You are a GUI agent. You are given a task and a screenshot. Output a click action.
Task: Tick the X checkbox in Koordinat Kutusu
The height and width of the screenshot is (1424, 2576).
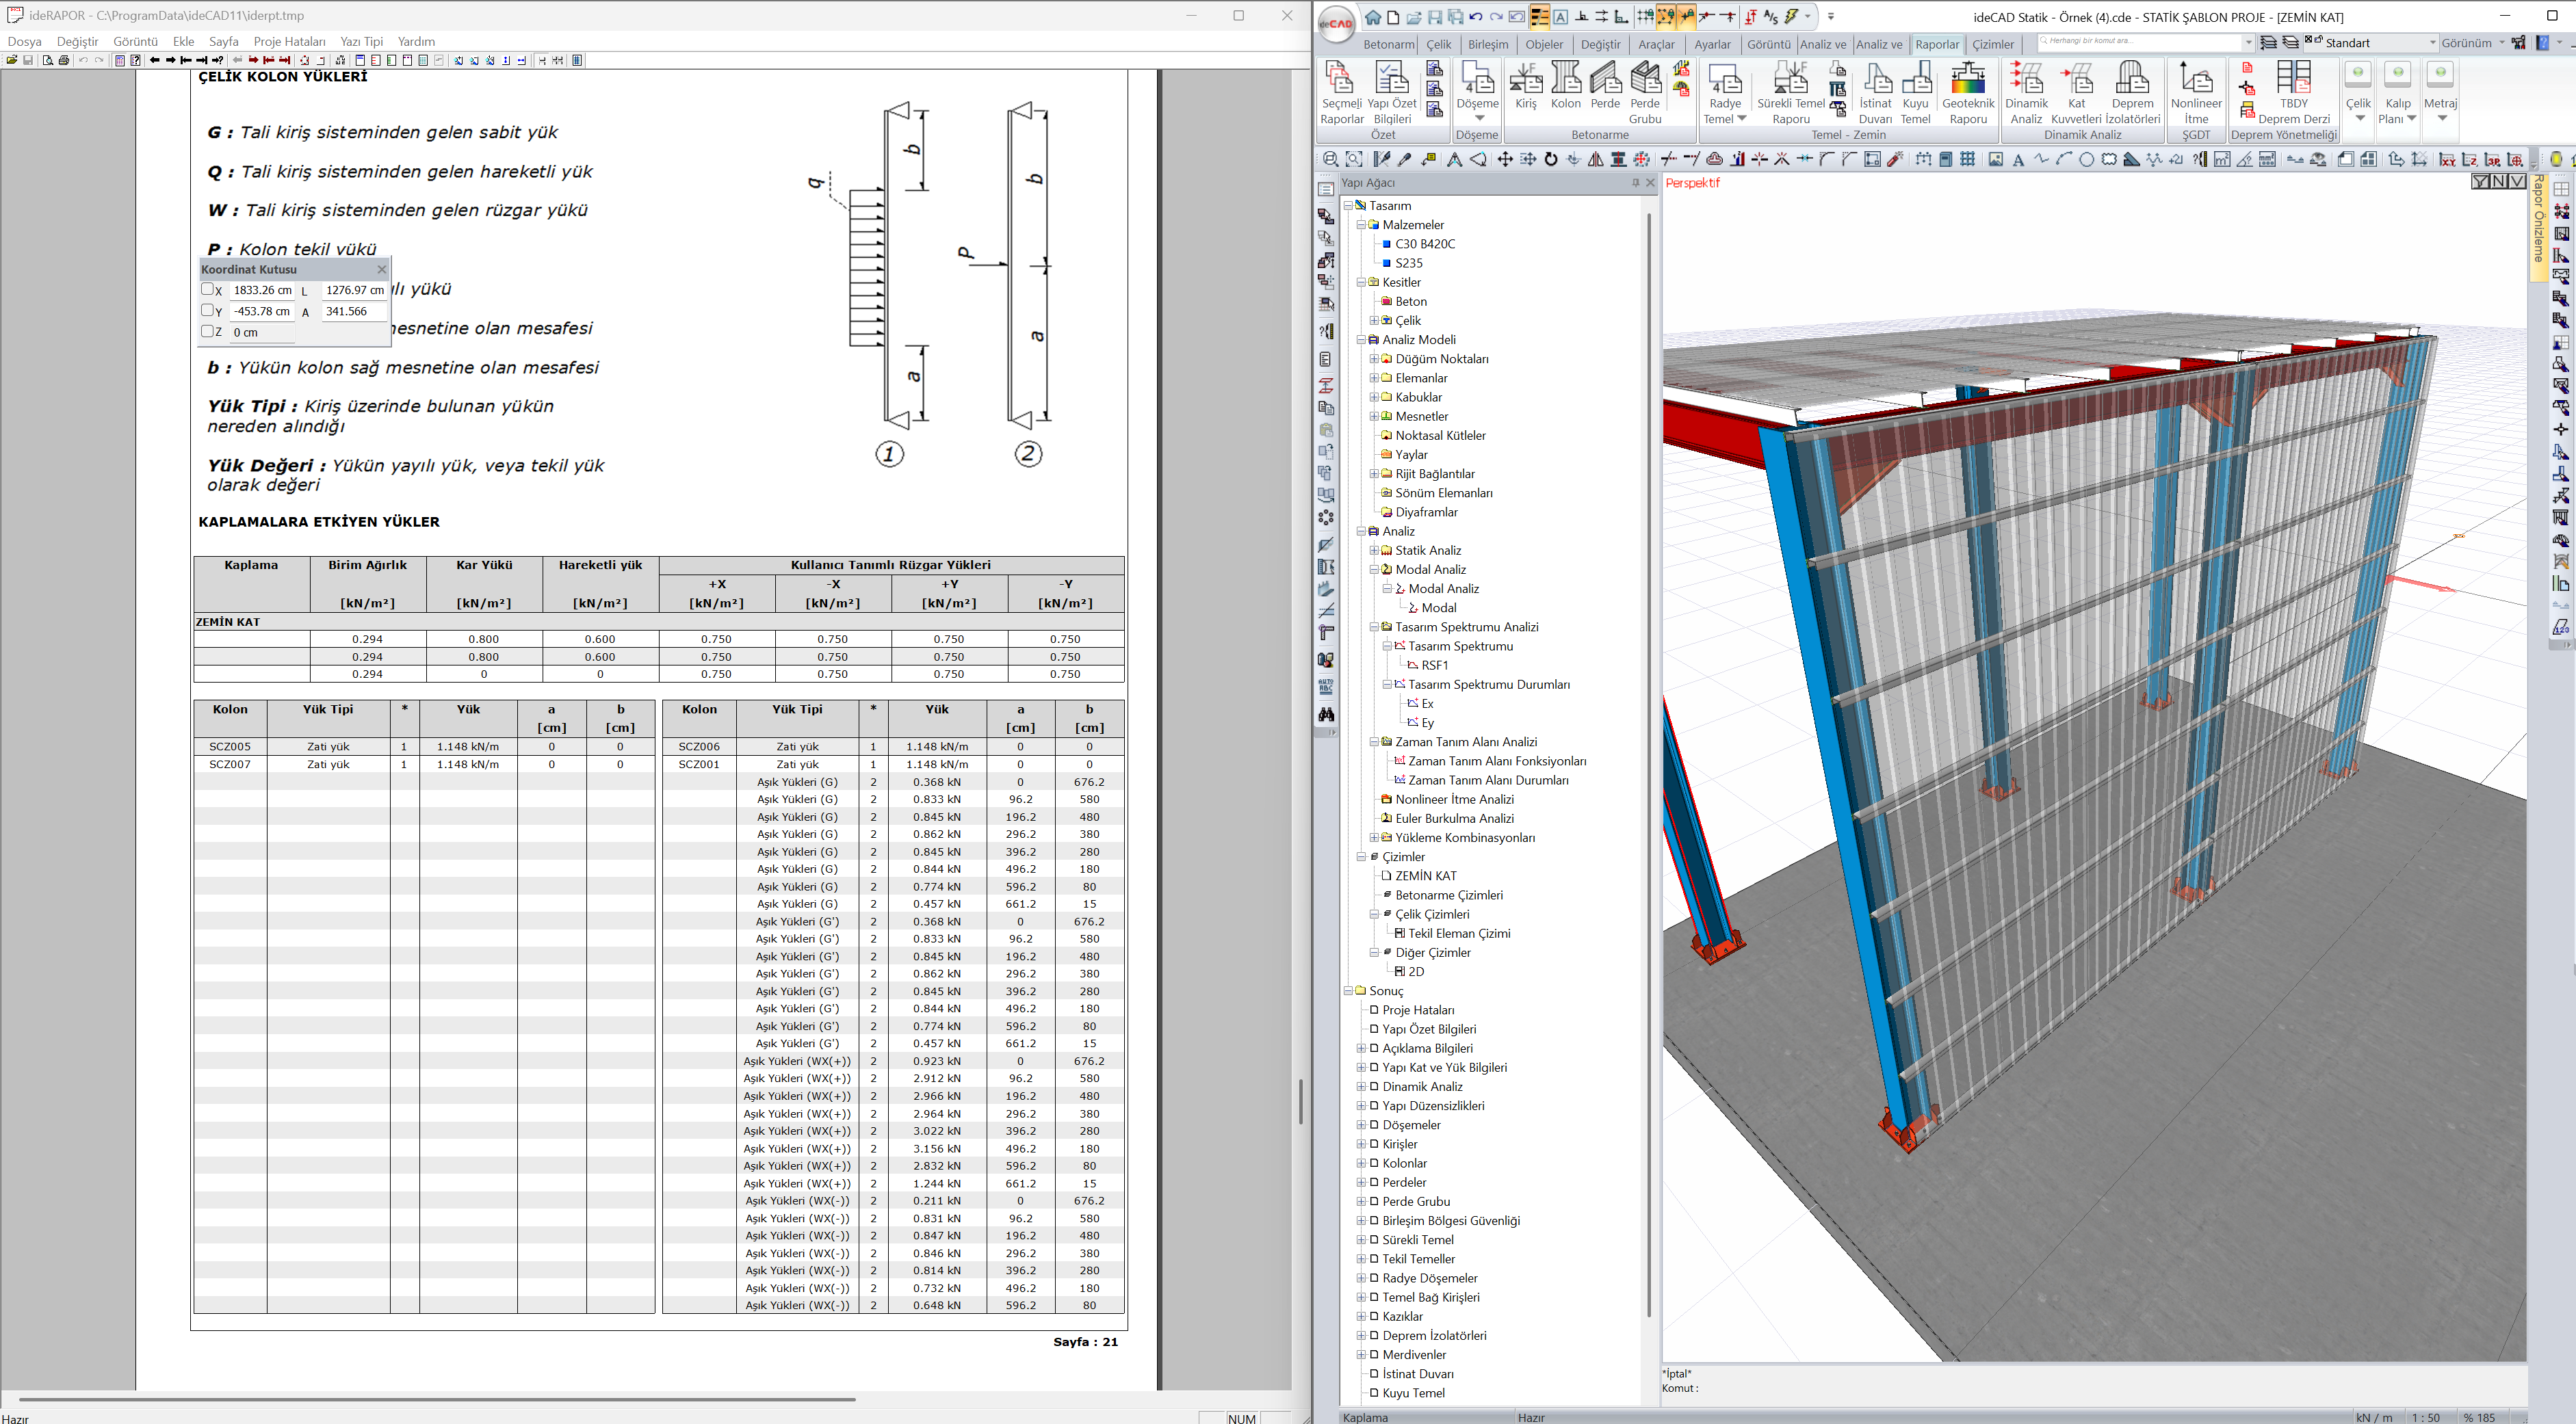tap(208, 289)
